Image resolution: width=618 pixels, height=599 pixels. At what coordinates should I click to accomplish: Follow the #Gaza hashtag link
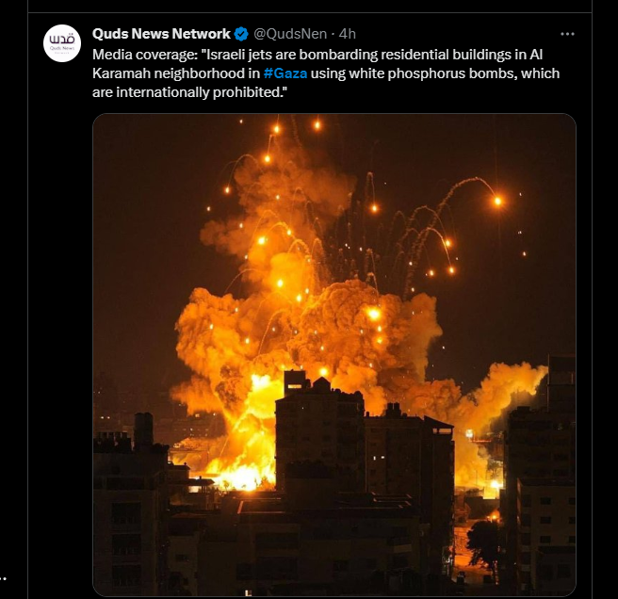click(285, 73)
